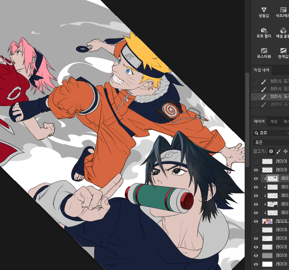Select the greyed-out italic 브러시 도구 history state
The width and height of the screenshot is (289, 270).
tap(270, 104)
